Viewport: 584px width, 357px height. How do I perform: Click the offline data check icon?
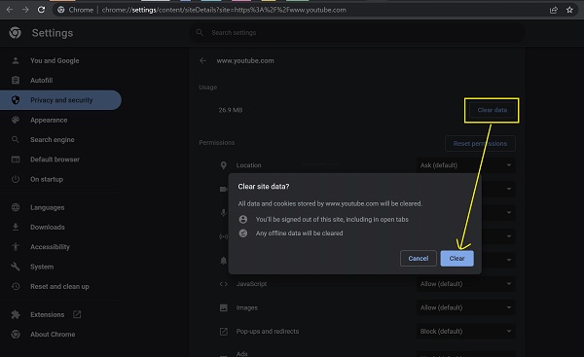(243, 233)
